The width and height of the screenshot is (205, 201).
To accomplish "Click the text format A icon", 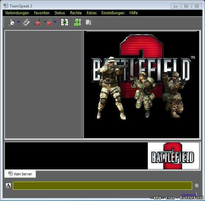I will [x=8, y=186].
